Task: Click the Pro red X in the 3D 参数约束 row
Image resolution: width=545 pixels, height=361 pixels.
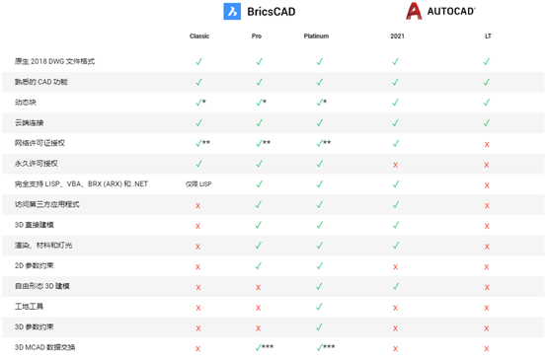Action: click(x=258, y=328)
